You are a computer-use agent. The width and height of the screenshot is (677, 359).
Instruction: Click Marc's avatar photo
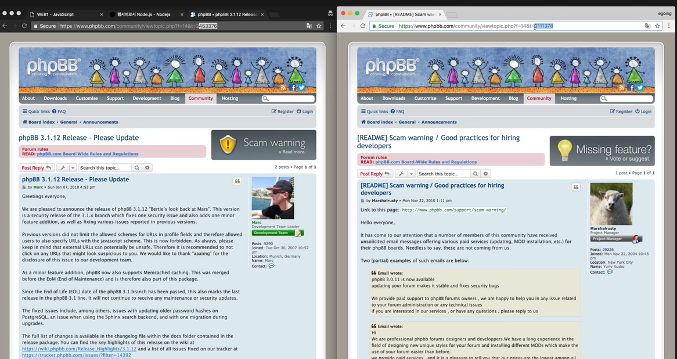click(x=273, y=198)
